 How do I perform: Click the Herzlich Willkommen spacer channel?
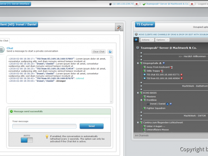[x=192, y=56]
